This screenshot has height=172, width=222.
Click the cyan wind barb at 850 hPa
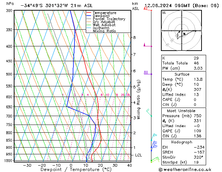154,137
